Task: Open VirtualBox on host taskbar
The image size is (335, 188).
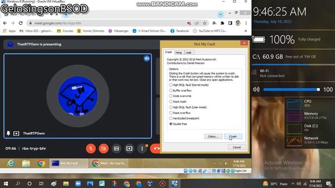Action: coord(150,183)
